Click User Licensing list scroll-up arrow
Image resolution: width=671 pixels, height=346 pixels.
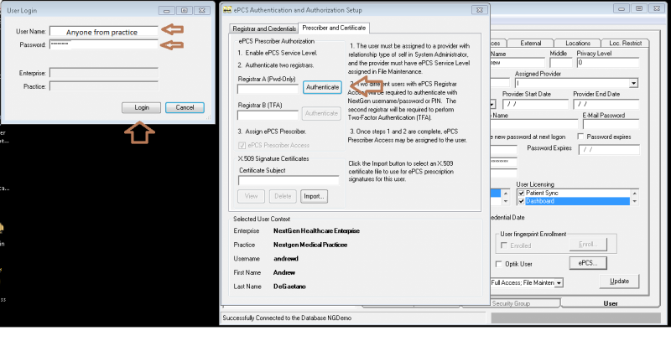(635, 194)
